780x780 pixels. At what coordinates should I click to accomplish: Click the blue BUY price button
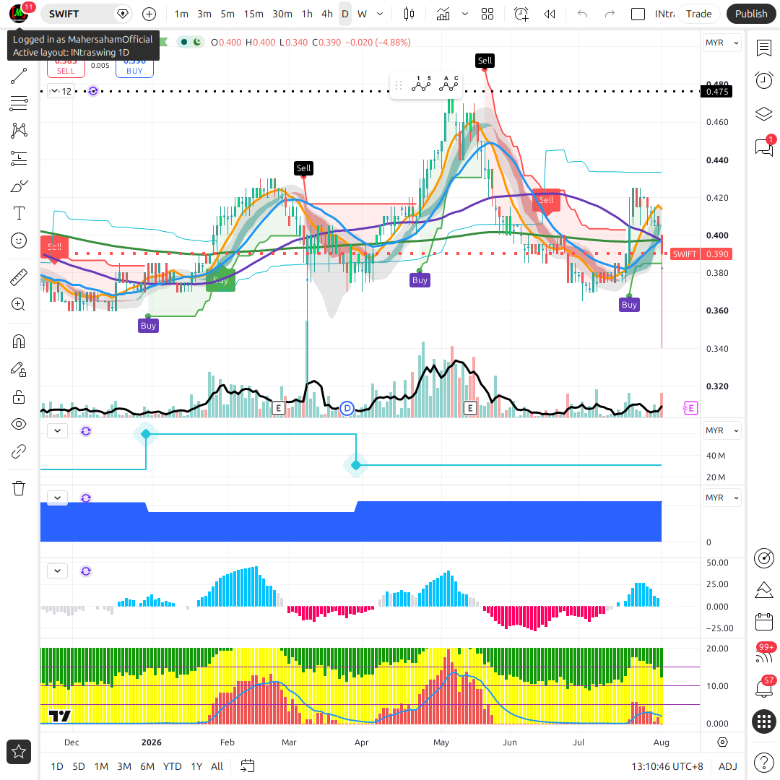click(134, 66)
